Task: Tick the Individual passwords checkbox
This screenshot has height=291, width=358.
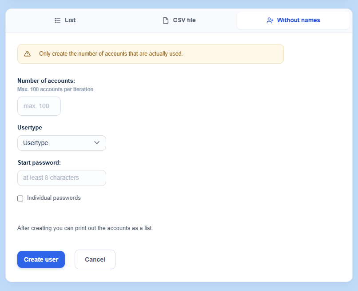Action: pos(20,198)
